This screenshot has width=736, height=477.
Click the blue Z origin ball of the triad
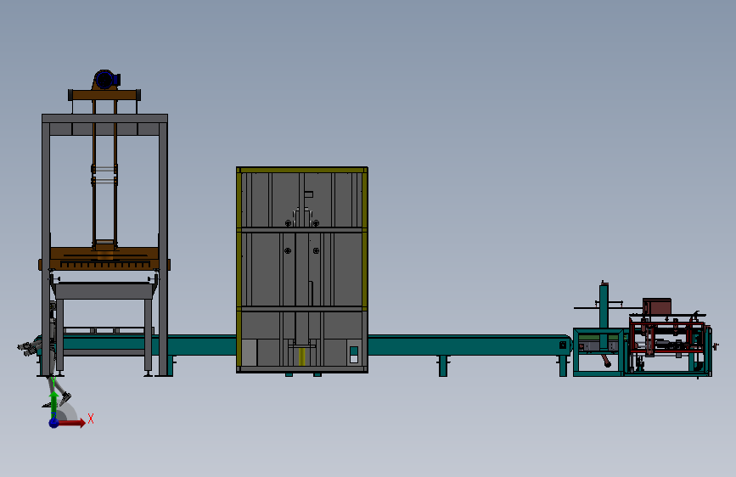click(54, 423)
